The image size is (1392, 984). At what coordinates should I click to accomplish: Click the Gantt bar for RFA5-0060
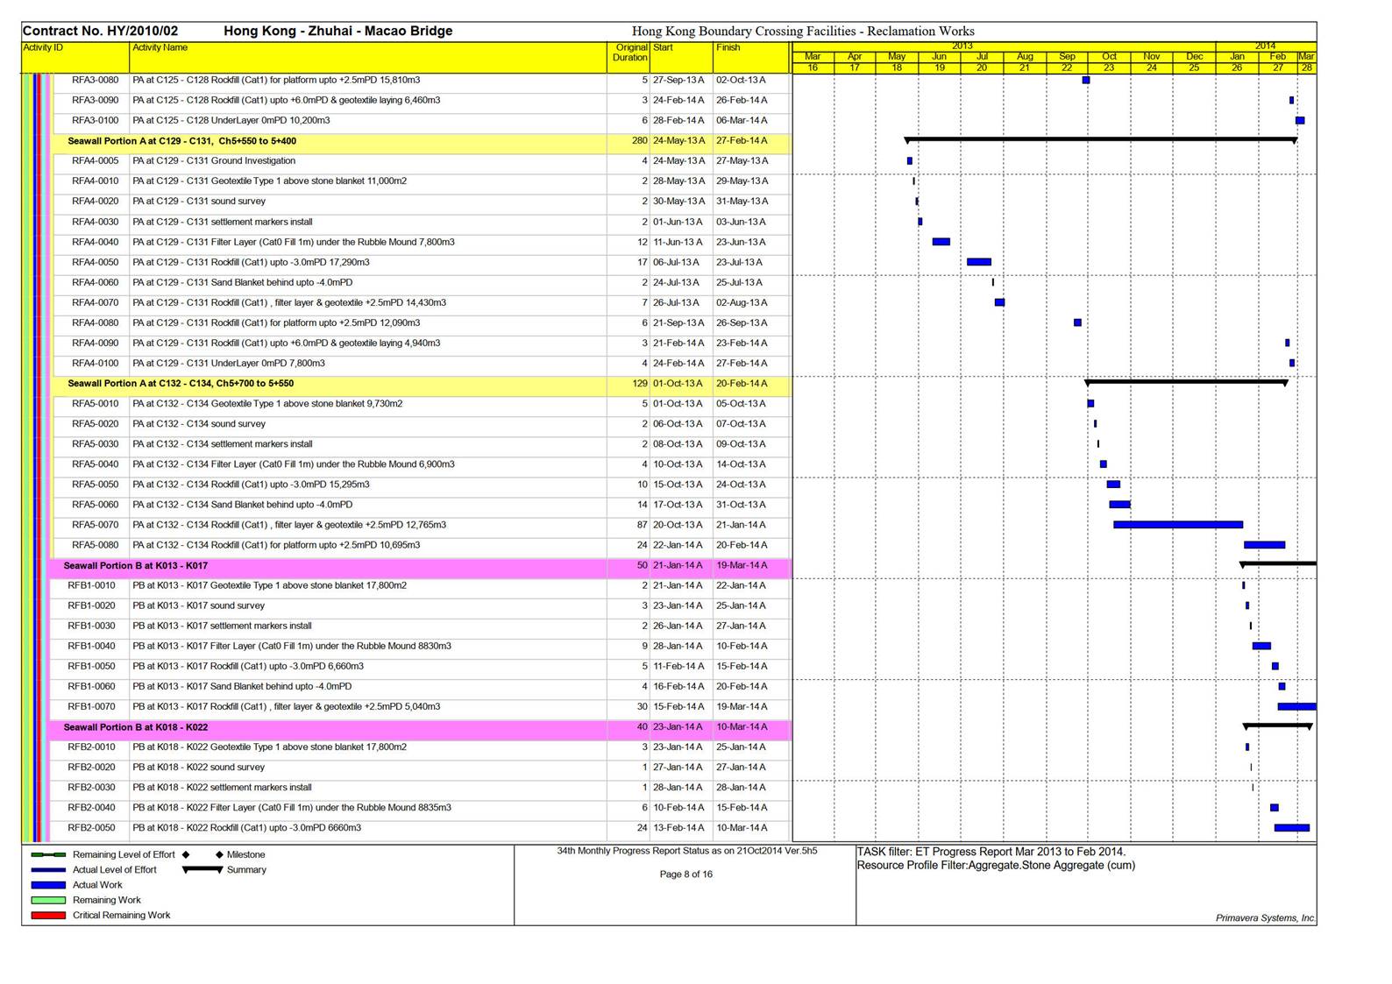(x=1119, y=505)
